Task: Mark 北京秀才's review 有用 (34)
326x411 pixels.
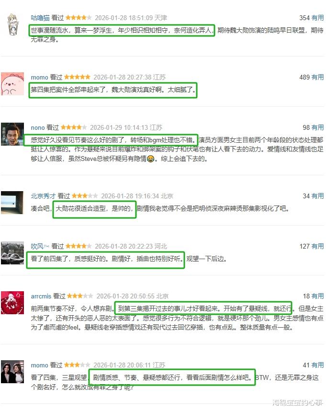Action: click(x=317, y=196)
